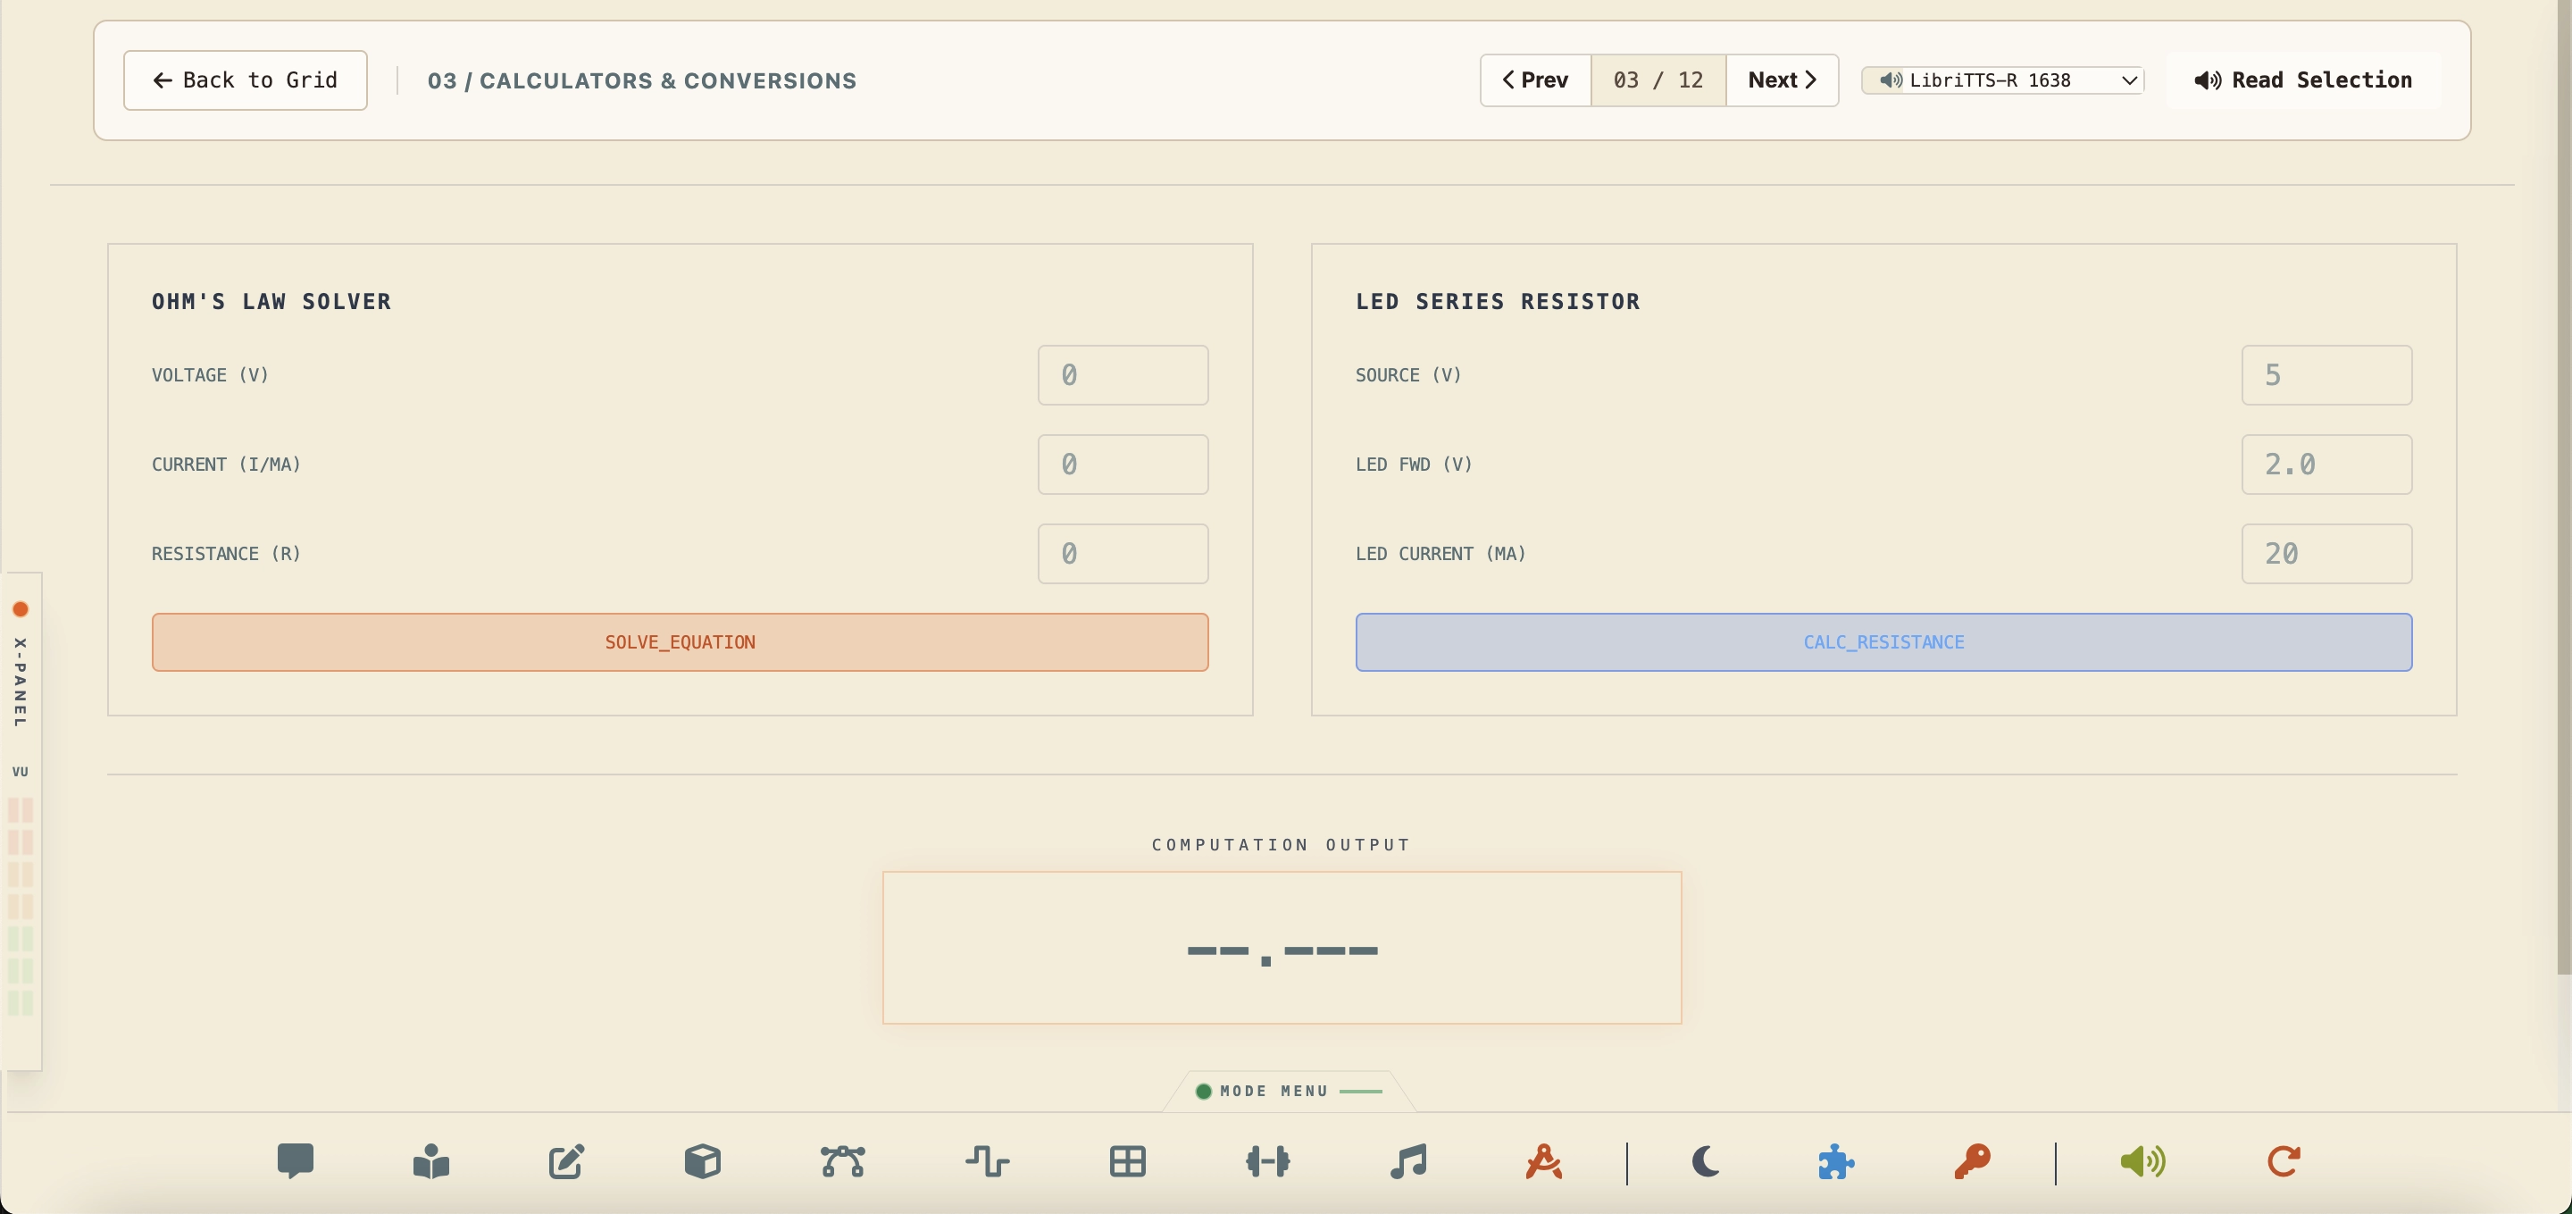
Task: Select the music note mode icon
Action: [x=1409, y=1161]
